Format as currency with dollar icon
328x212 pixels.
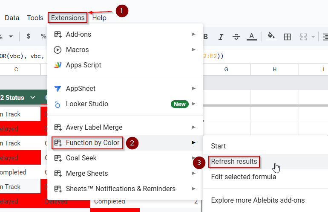coord(29,36)
